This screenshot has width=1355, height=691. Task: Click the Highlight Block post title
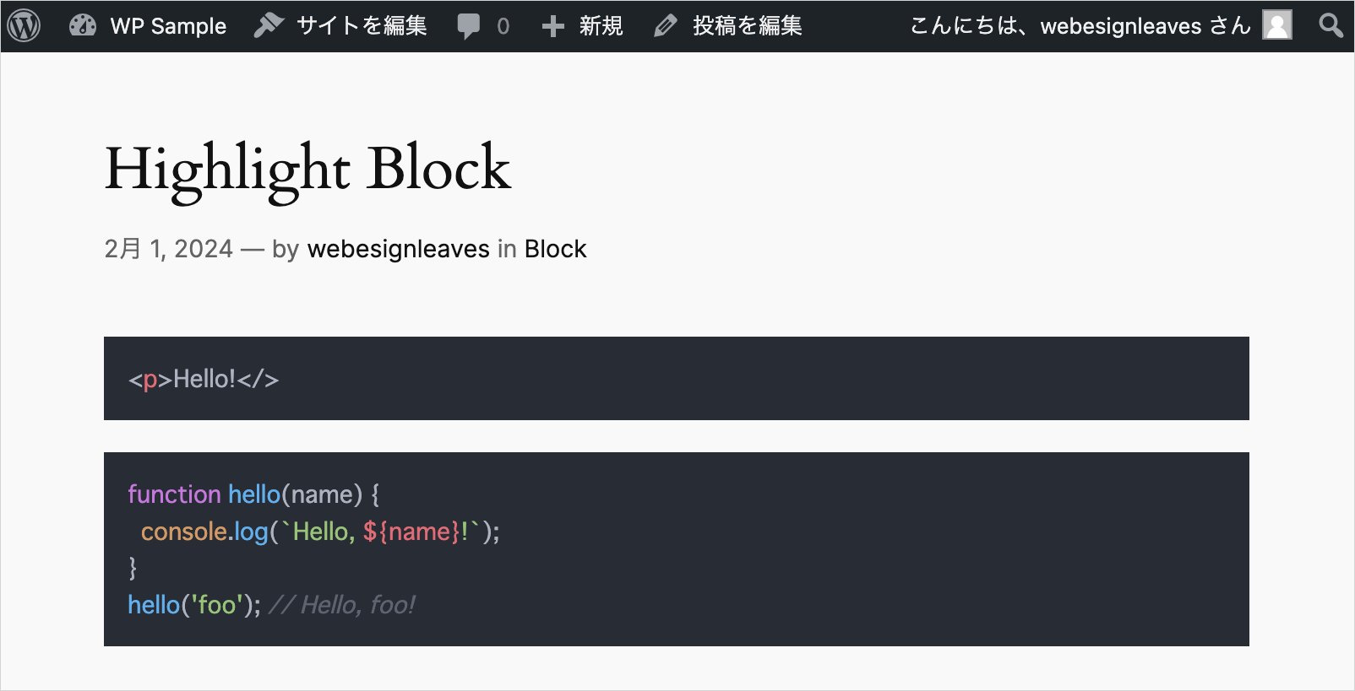(x=307, y=168)
